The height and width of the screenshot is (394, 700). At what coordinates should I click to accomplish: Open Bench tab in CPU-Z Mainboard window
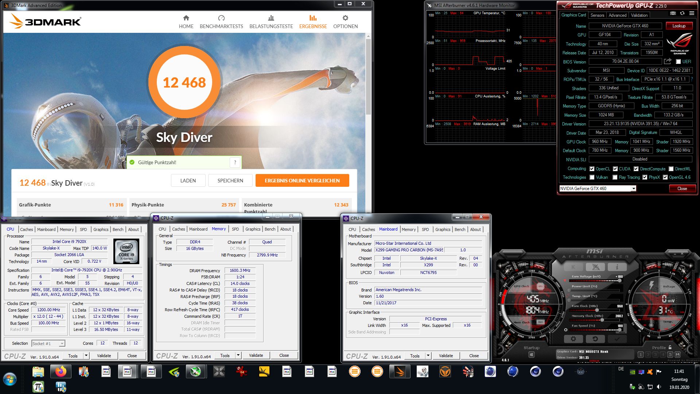coord(460,229)
